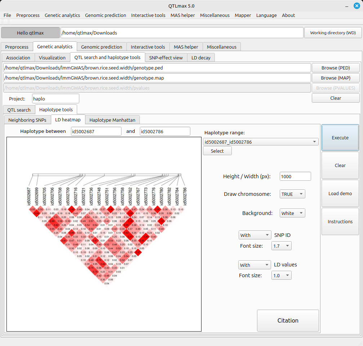The height and width of the screenshot is (346, 363).
Task: Click the Height / Width input field
Action: click(295, 176)
